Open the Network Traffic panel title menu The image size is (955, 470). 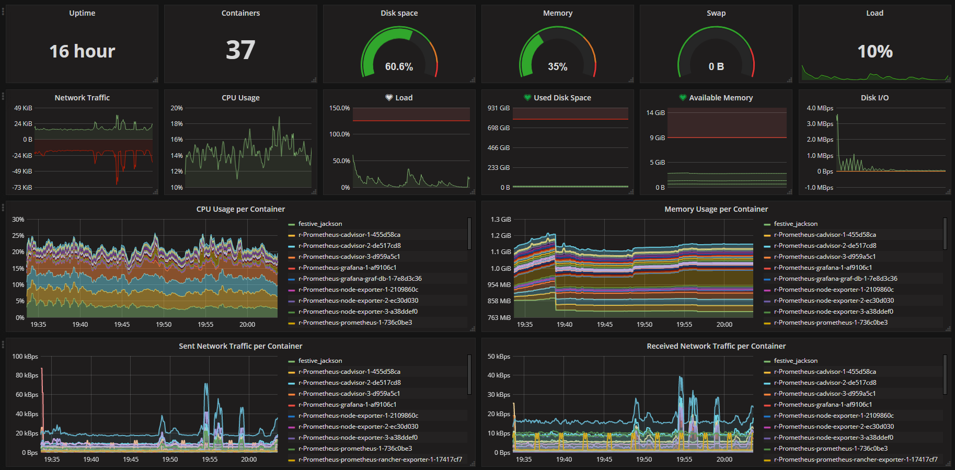82,98
